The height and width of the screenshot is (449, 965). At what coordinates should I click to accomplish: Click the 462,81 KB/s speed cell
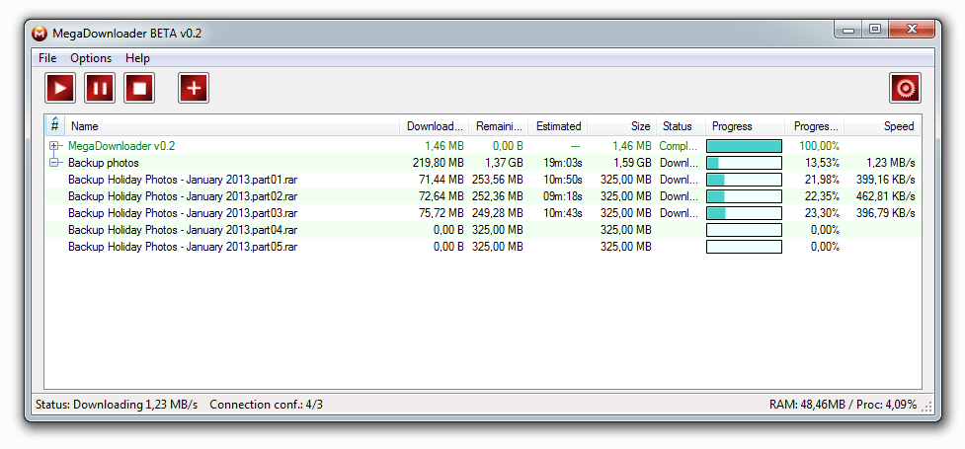886,196
